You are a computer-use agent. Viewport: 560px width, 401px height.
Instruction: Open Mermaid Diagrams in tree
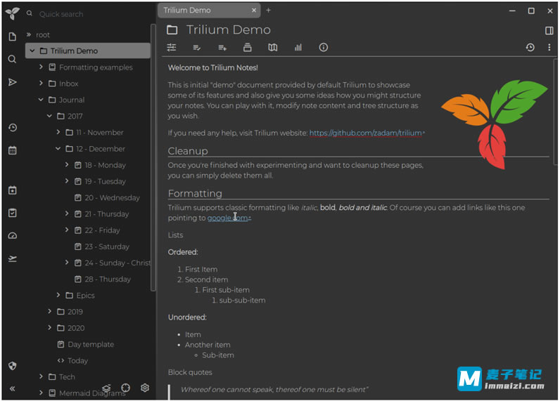[92, 393]
